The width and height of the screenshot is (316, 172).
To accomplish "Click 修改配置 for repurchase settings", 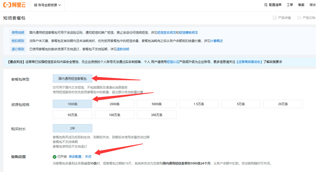I will click(75, 157).
